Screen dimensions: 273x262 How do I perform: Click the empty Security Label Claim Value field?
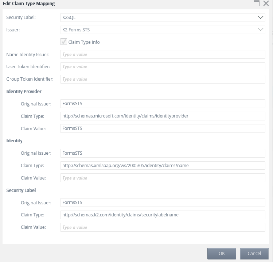[163, 227]
